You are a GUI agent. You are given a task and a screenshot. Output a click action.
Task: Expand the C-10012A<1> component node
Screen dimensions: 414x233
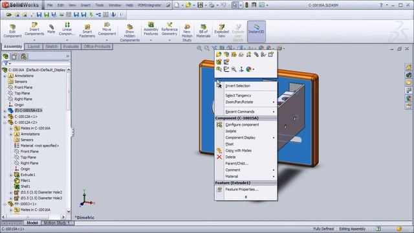tap(5, 116)
